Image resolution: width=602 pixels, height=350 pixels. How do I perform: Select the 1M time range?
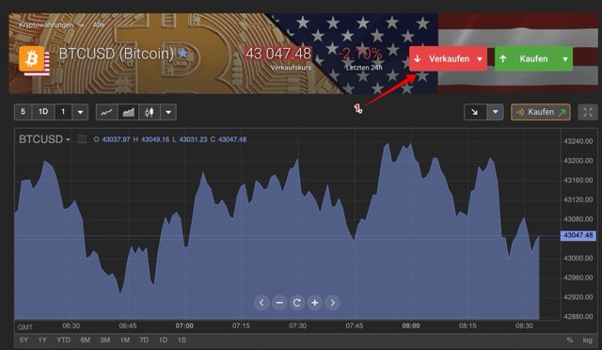coord(125,340)
